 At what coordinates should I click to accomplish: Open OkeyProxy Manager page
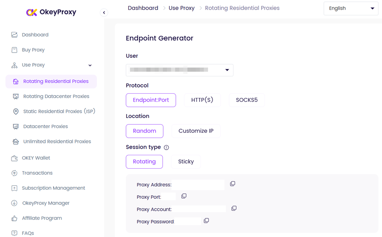[46, 203]
